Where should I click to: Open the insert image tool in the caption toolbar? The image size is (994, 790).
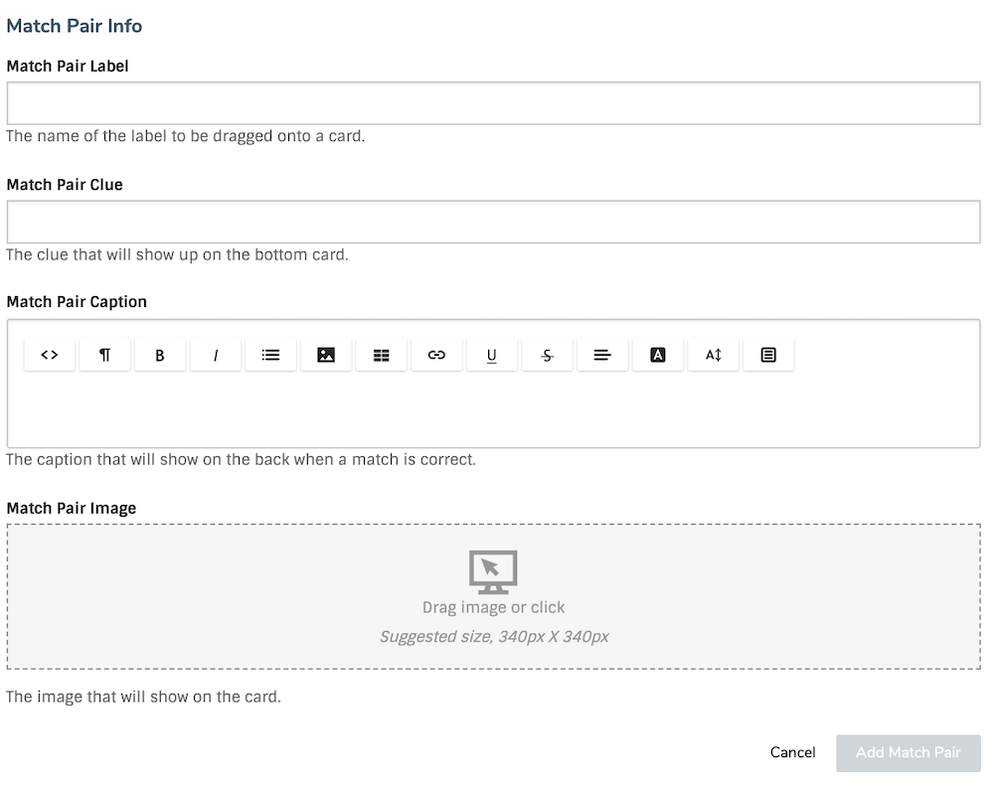(326, 354)
